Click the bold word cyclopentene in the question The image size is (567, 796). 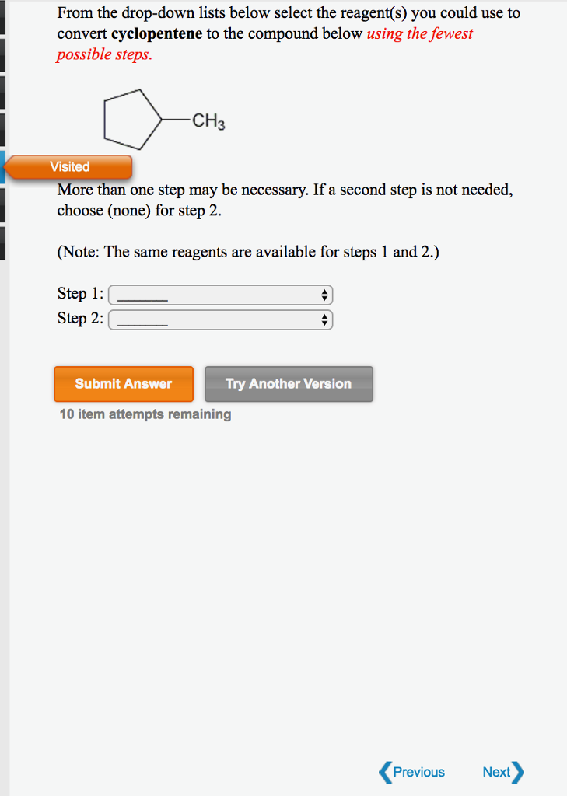(x=156, y=34)
